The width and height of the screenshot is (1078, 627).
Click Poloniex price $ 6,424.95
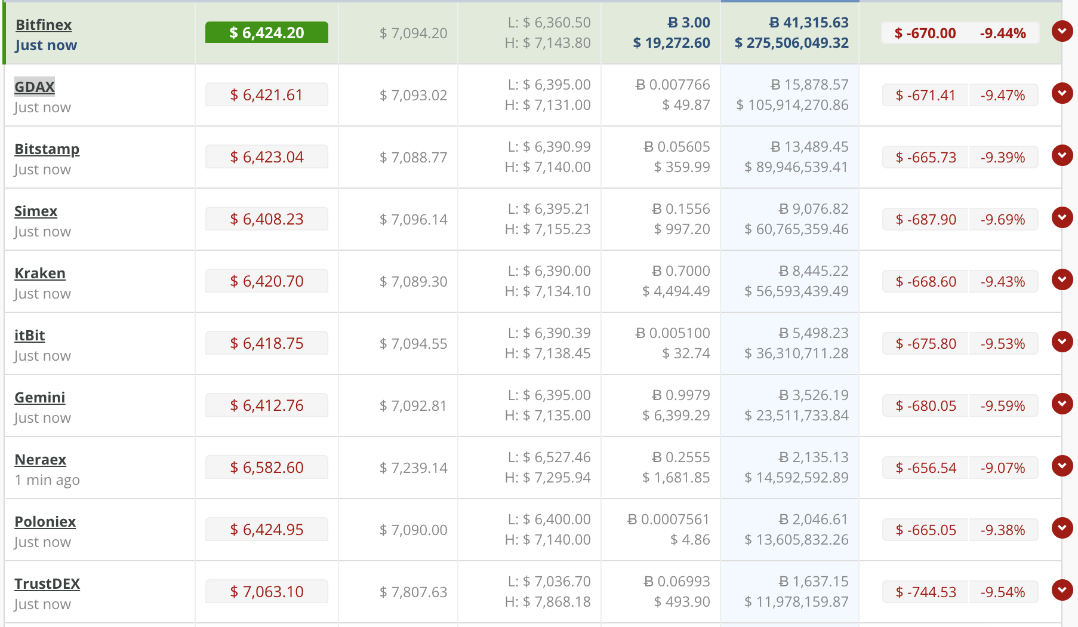tap(267, 530)
